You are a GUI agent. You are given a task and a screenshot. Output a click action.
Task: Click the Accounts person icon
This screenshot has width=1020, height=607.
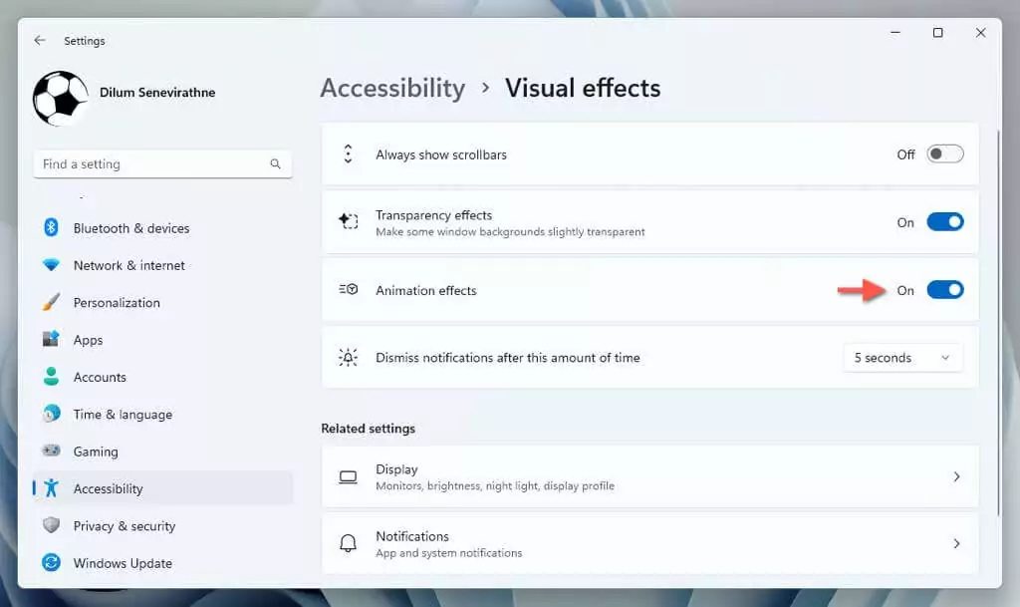[51, 376]
